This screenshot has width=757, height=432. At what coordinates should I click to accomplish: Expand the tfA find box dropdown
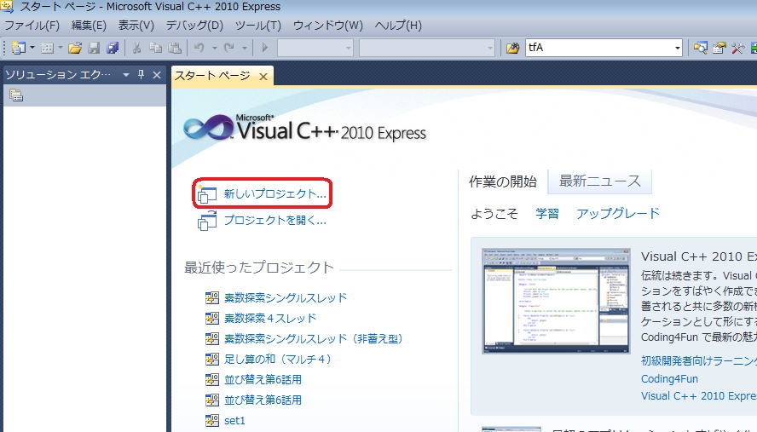678,48
